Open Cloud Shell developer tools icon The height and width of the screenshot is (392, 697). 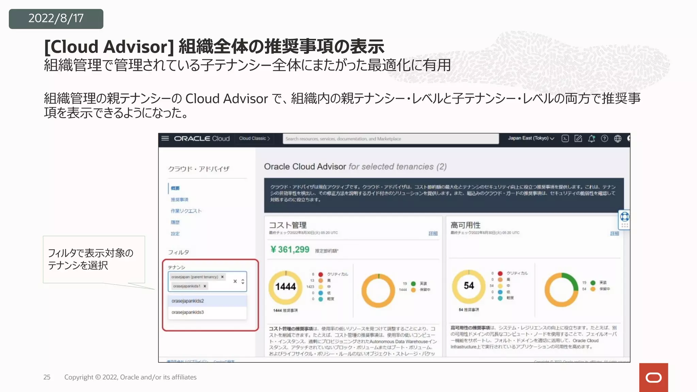(x=565, y=138)
